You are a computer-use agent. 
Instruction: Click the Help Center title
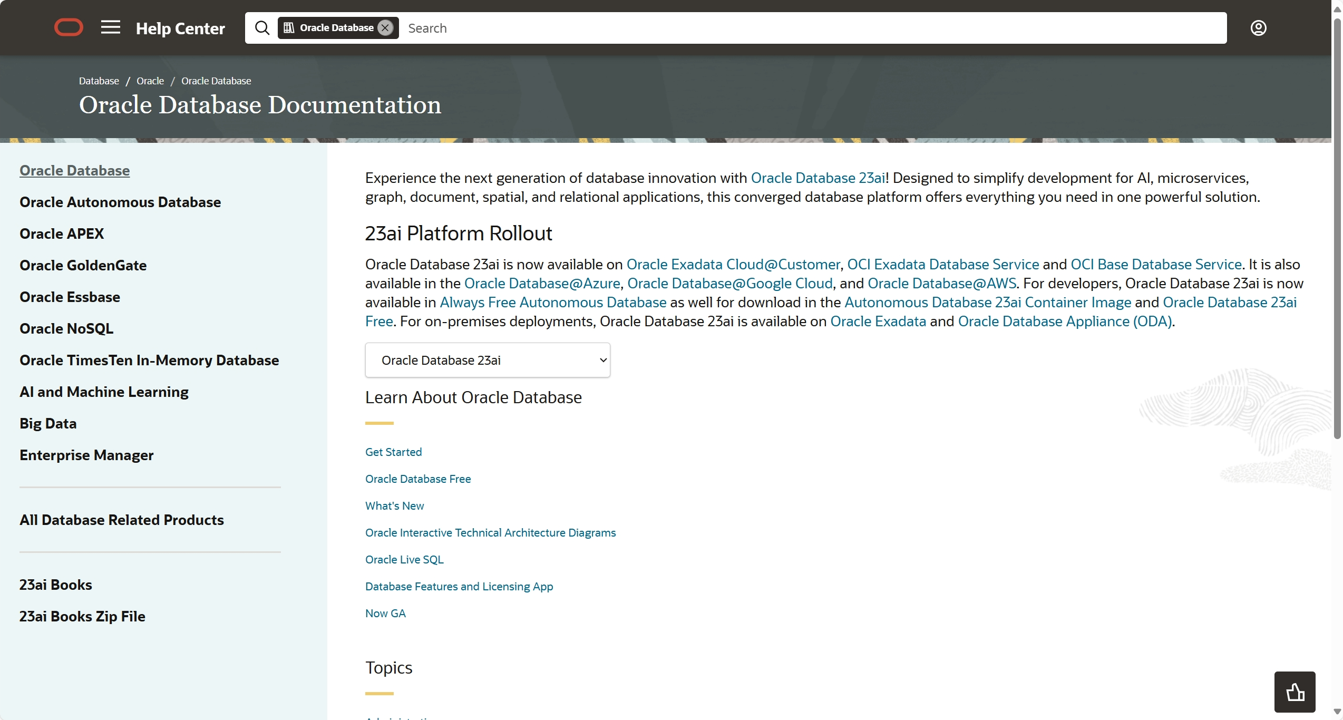pyautogui.click(x=180, y=28)
